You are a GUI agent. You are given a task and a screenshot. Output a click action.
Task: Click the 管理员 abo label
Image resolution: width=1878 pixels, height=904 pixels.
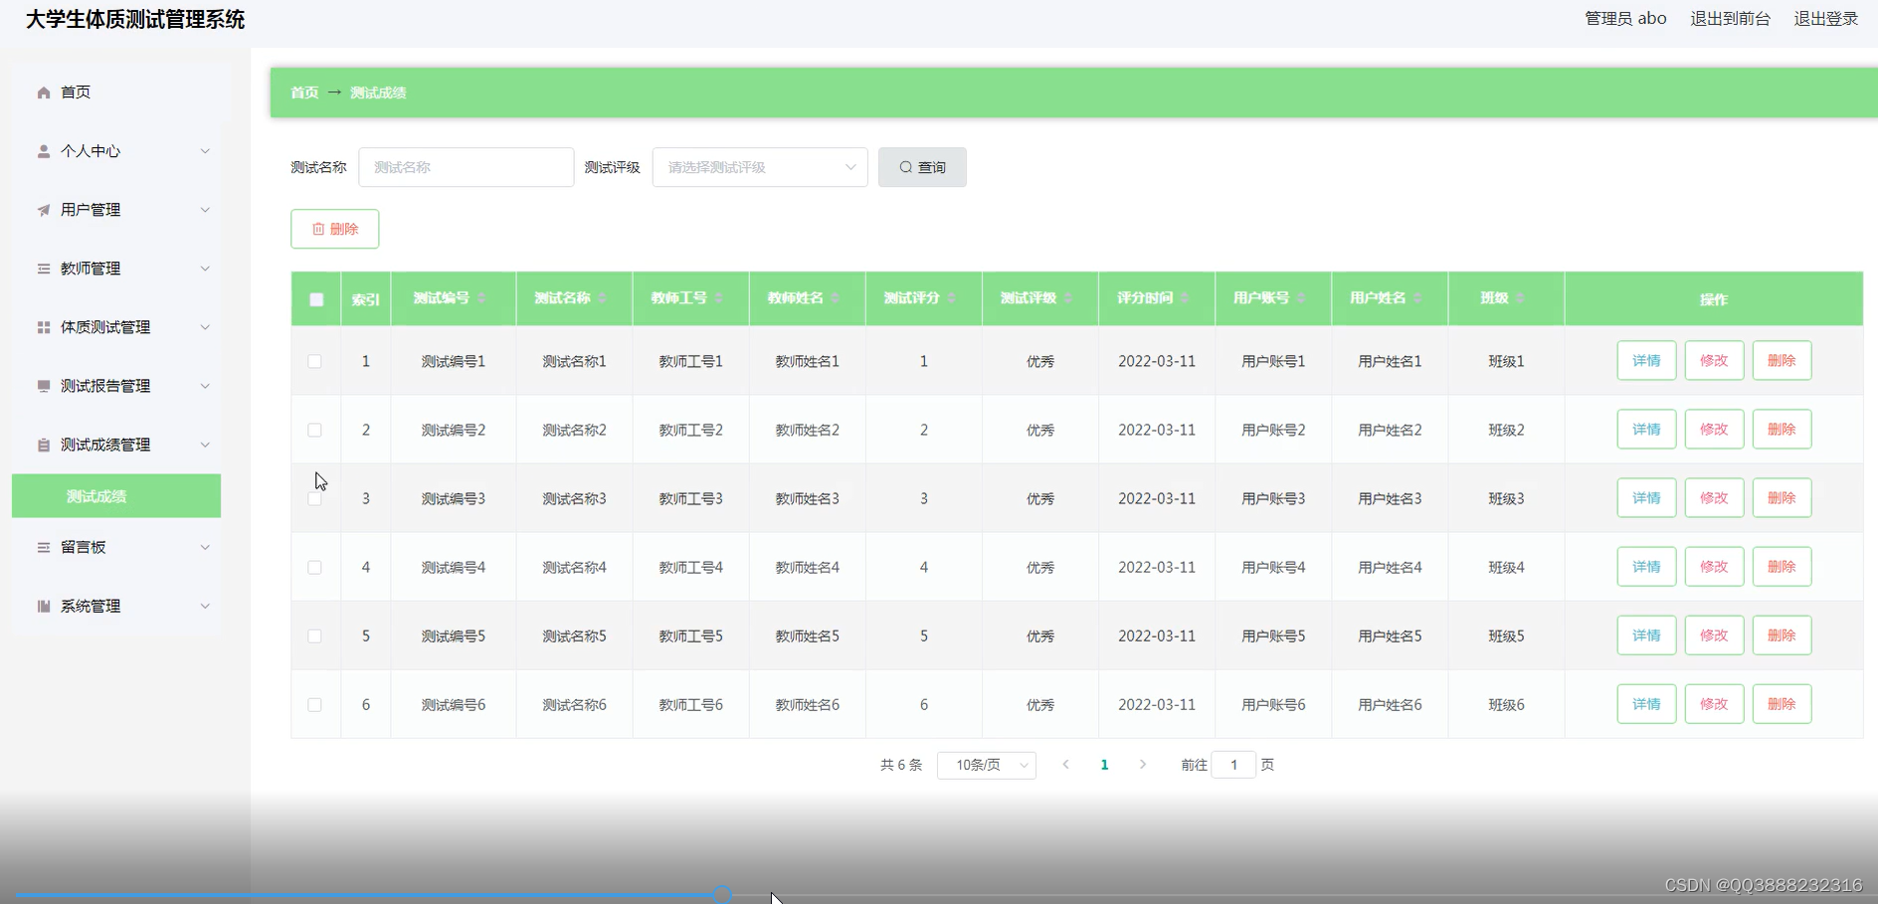pos(1625,19)
